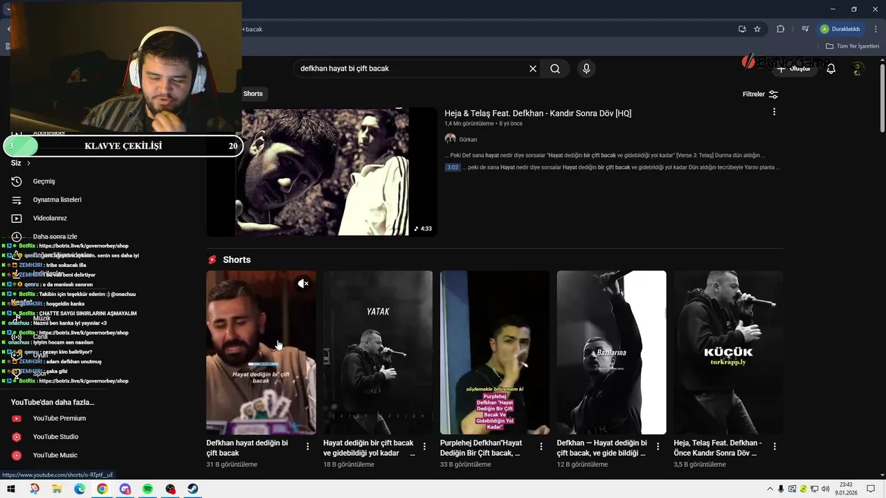
Task: Click the YouTube Studio red icon
Action: tap(17, 437)
